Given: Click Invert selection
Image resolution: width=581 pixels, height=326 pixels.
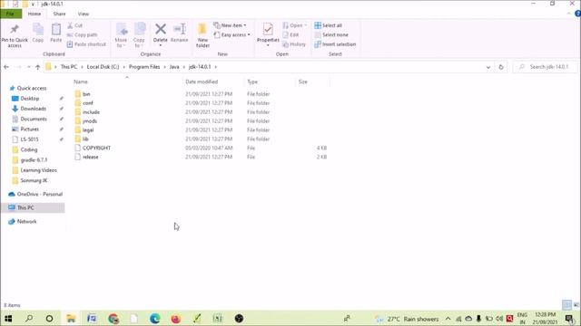Looking at the screenshot, I should click(335, 44).
